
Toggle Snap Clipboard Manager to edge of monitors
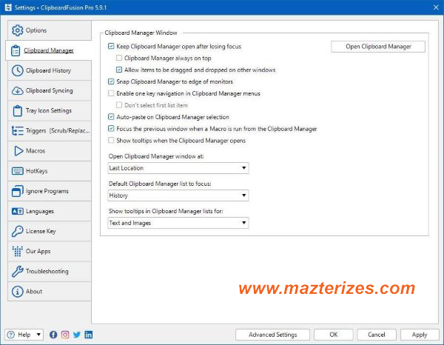click(x=111, y=81)
